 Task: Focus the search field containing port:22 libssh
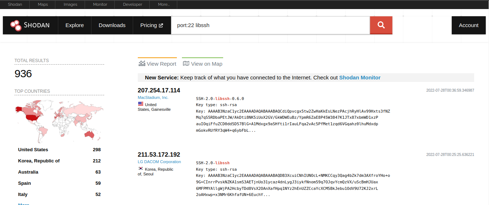(x=270, y=25)
